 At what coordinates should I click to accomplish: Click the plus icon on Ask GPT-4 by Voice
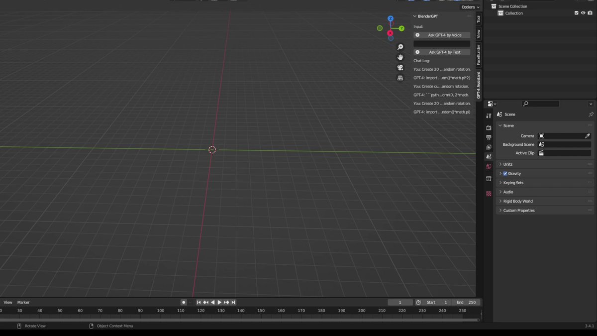(417, 35)
